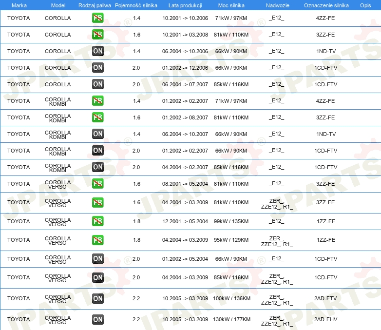The width and height of the screenshot is (381, 330).
Task: Click the PB petrol icon for Corolla Verso 1.8 95kW
Action: point(97,240)
